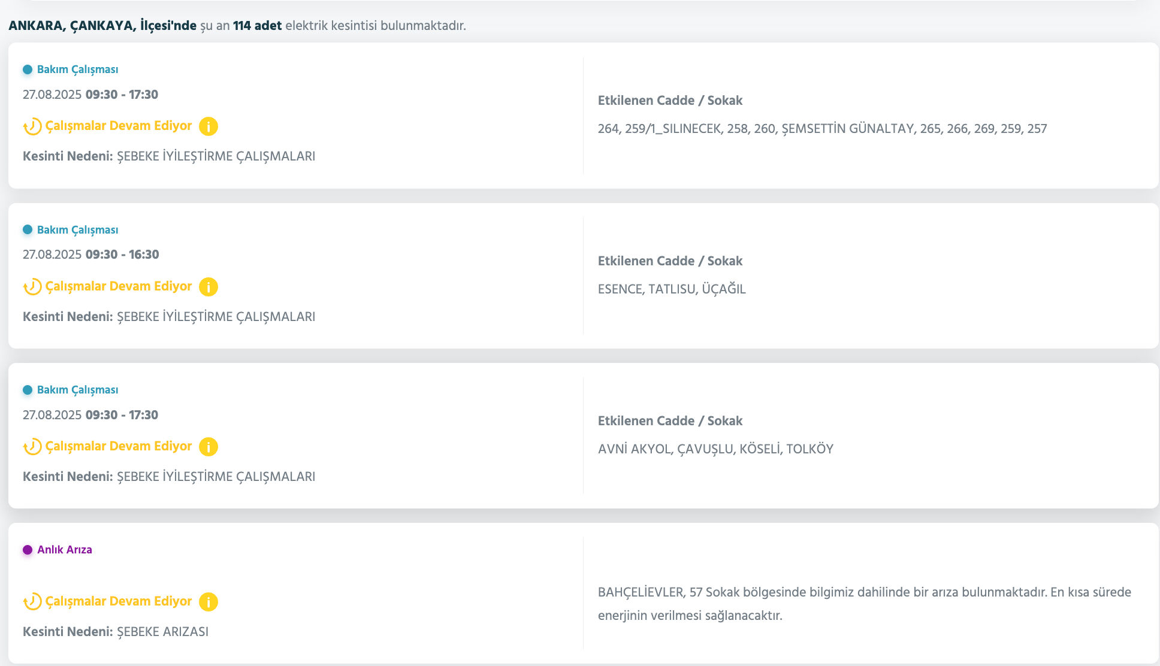This screenshot has height=666, width=1160.
Task: Click Çalışmalar Devam Ediyor in the Anlık Arıza card
Action: click(x=119, y=601)
